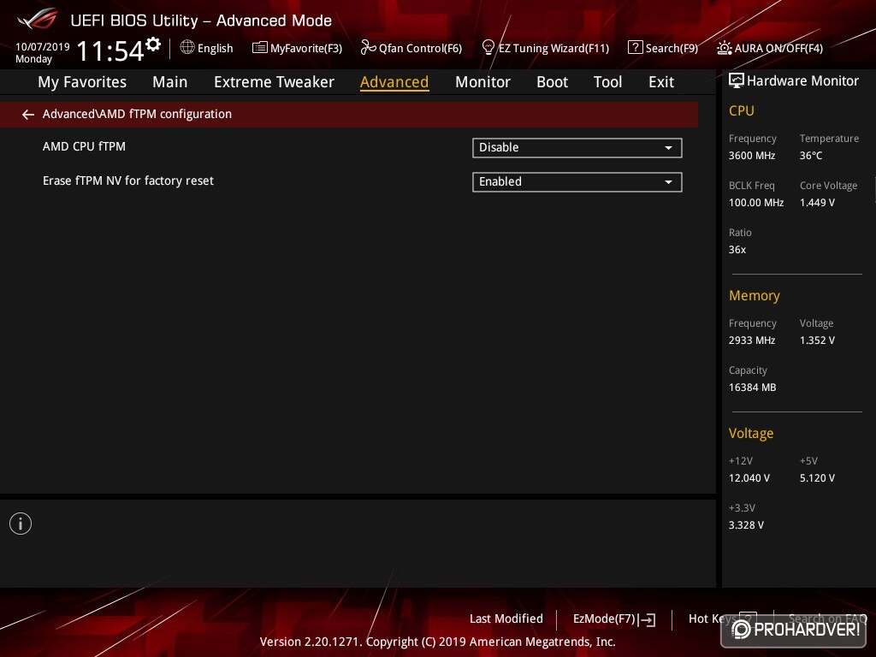Click the ROG logo
The width and height of the screenshot is (876, 657).
pyautogui.click(x=37, y=20)
